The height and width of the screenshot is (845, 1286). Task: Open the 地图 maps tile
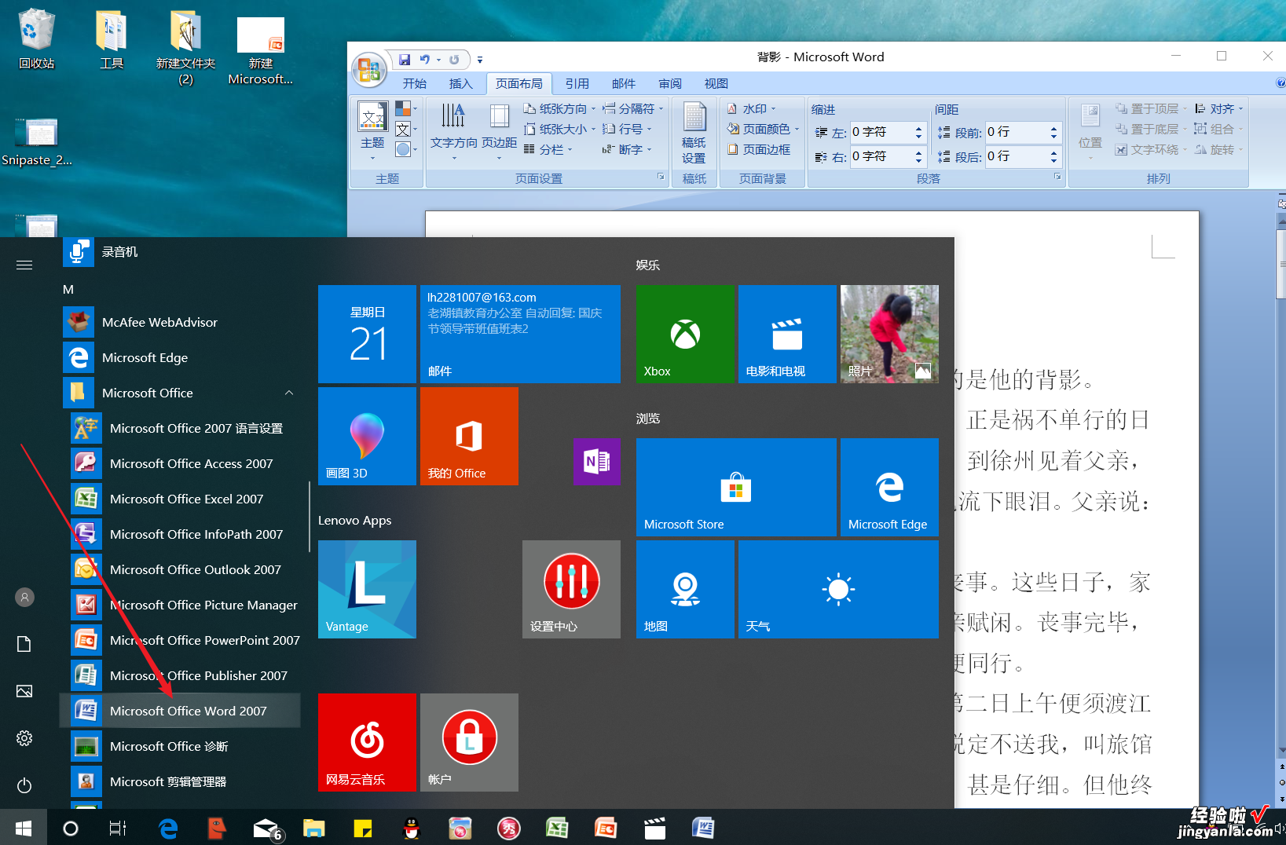(685, 589)
